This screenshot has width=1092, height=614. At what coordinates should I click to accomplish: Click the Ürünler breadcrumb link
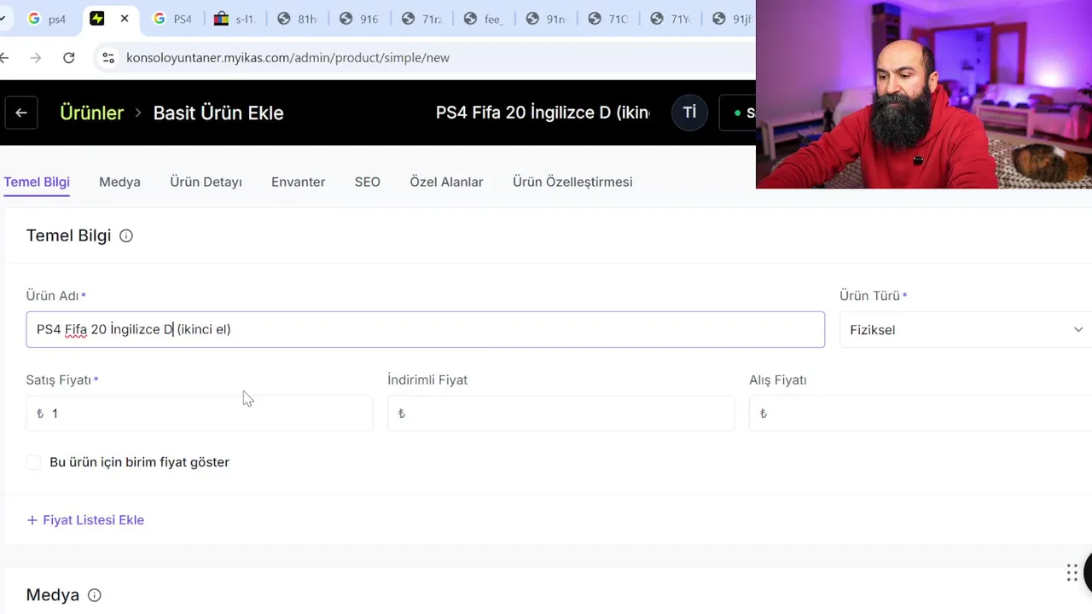tap(91, 113)
